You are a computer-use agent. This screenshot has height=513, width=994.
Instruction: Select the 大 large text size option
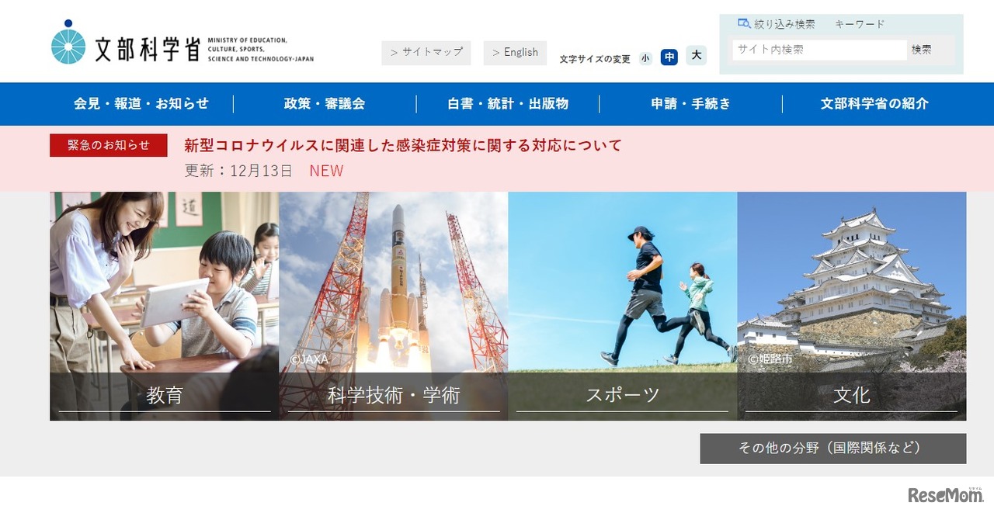click(695, 56)
